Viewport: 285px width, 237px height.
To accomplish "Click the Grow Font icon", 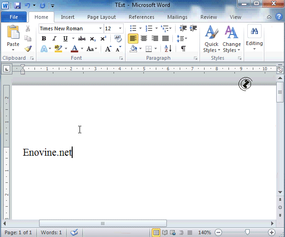I will coord(108,49).
